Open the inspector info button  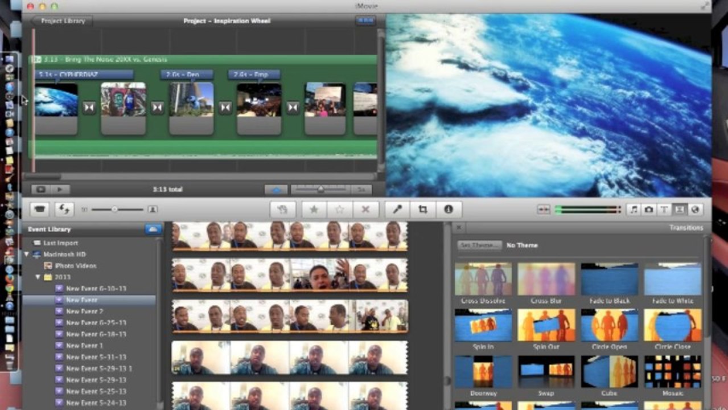click(449, 210)
